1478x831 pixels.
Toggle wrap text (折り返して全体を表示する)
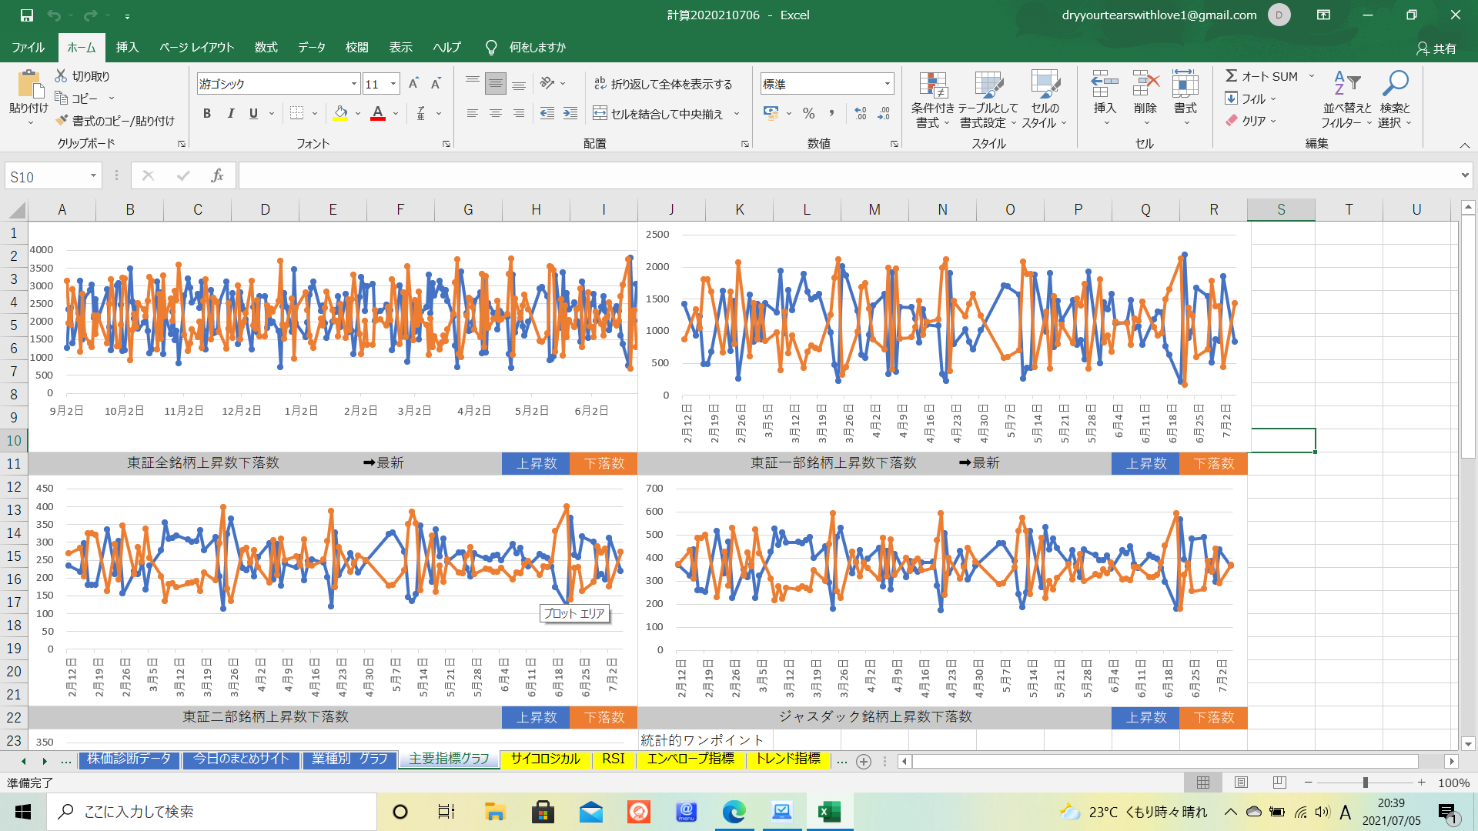point(663,84)
